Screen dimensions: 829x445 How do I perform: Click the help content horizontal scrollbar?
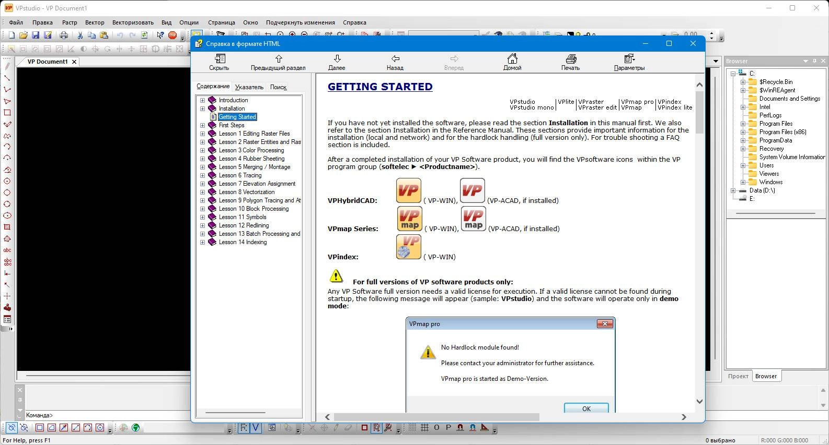coord(436,417)
